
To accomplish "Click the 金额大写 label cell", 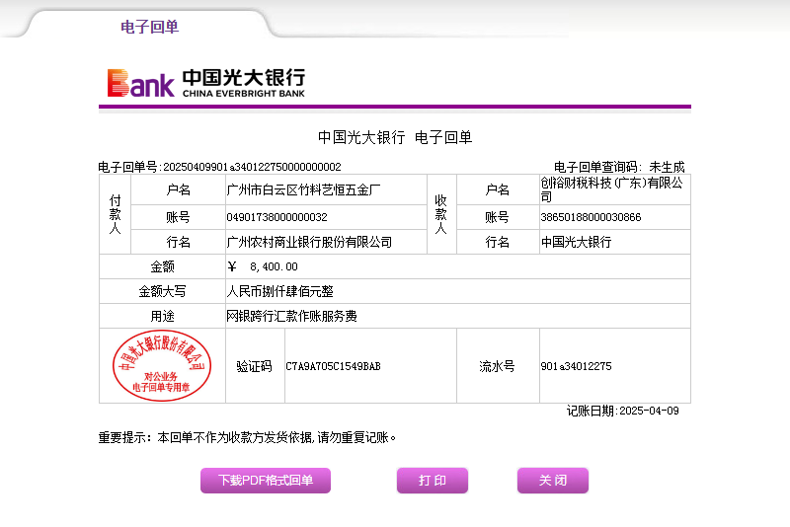I will click(x=162, y=291).
